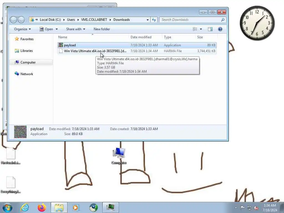Sort by the Size column header
The height and width of the screenshot is (213, 284).
point(200,37)
